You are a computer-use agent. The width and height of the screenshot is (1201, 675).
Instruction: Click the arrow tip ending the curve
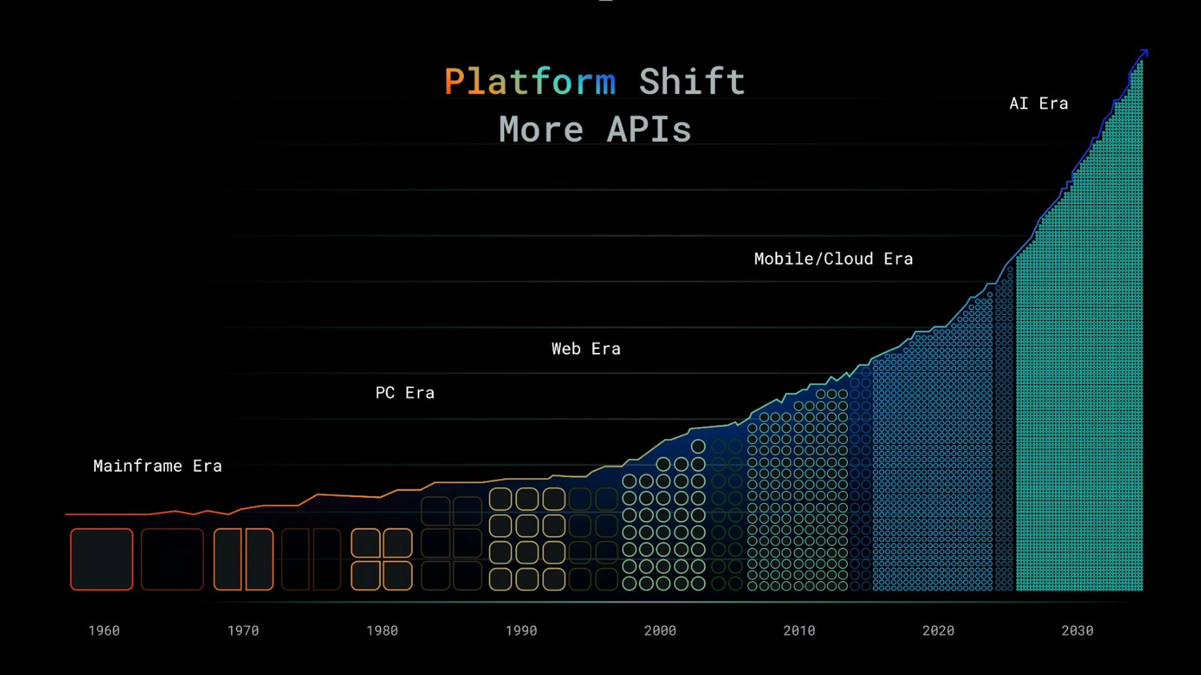point(1145,52)
